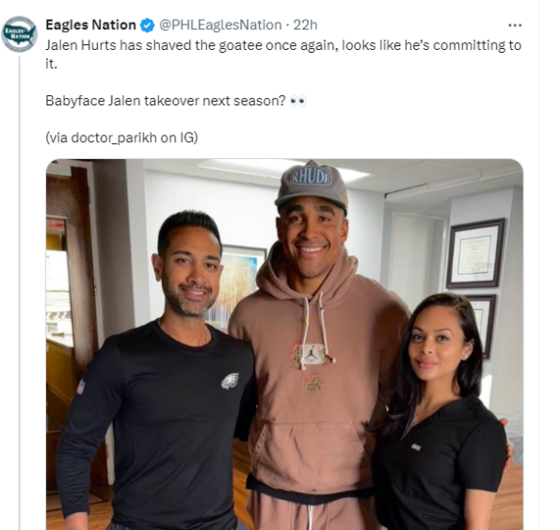Screen dimensions: 560x530
Task: Click the Eagles logo on black shirt
Action: click(x=230, y=380)
